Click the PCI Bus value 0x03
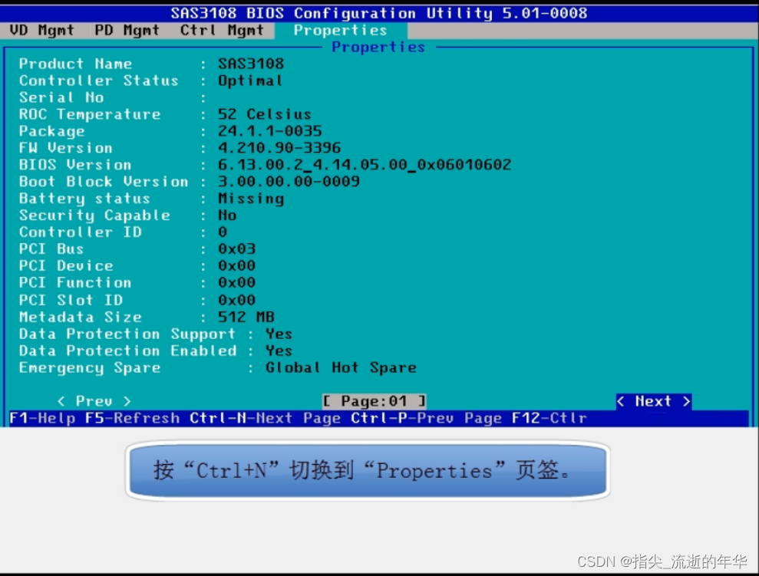The image size is (759, 576). pos(236,249)
